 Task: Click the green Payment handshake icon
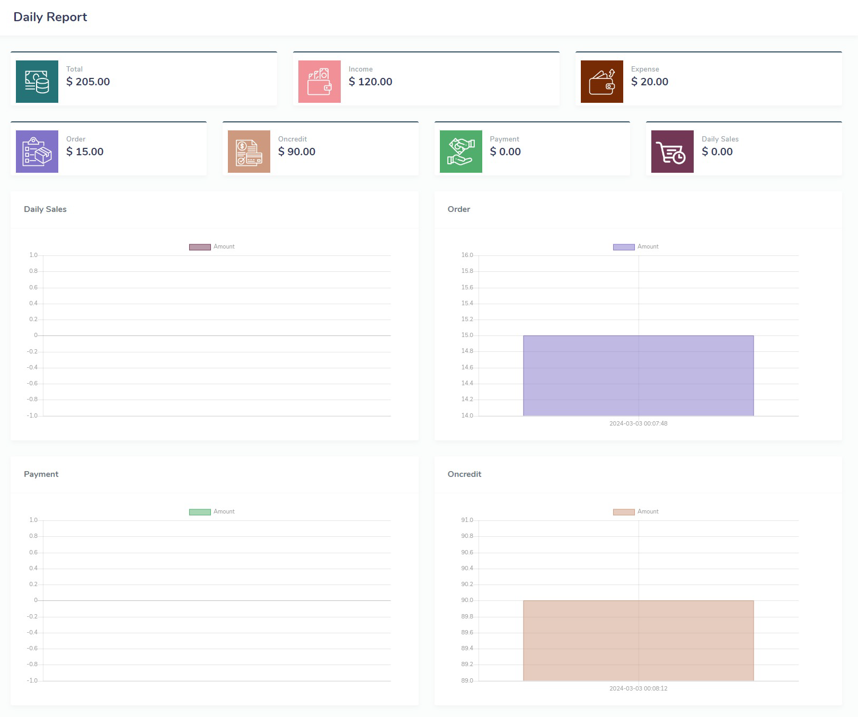[x=461, y=152]
